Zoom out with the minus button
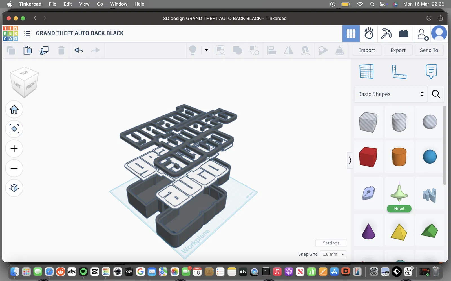This screenshot has width=451, height=281. tap(14, 168)
